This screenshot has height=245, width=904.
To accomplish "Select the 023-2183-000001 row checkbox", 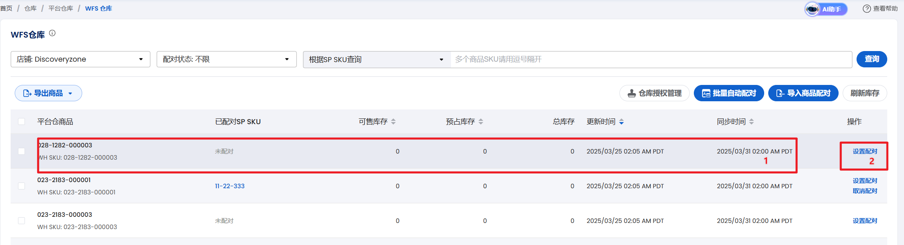I will pos(22,186).
